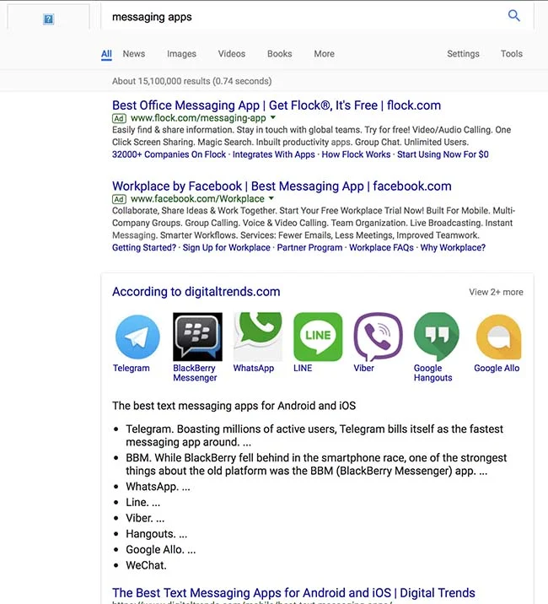Expand the flock.com ad URL dropdown arrow
The image size is (548, 604).
click(273, 119)
